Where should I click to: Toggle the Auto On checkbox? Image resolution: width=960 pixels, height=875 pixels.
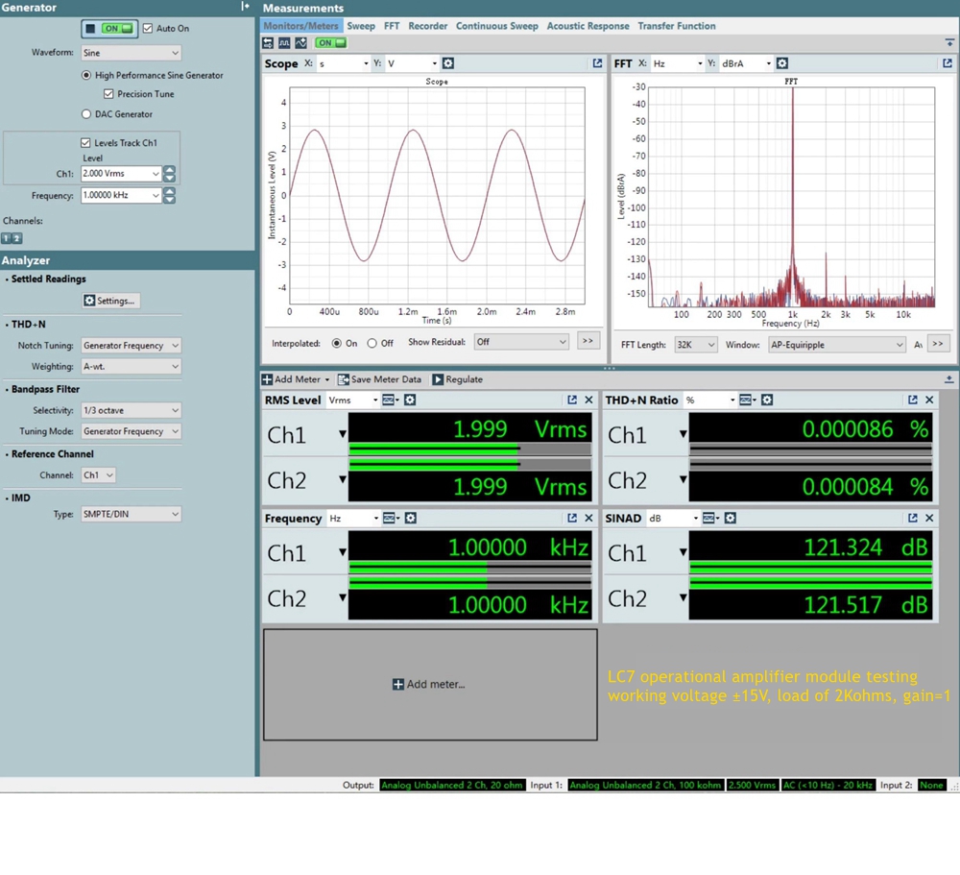[148, 29]
